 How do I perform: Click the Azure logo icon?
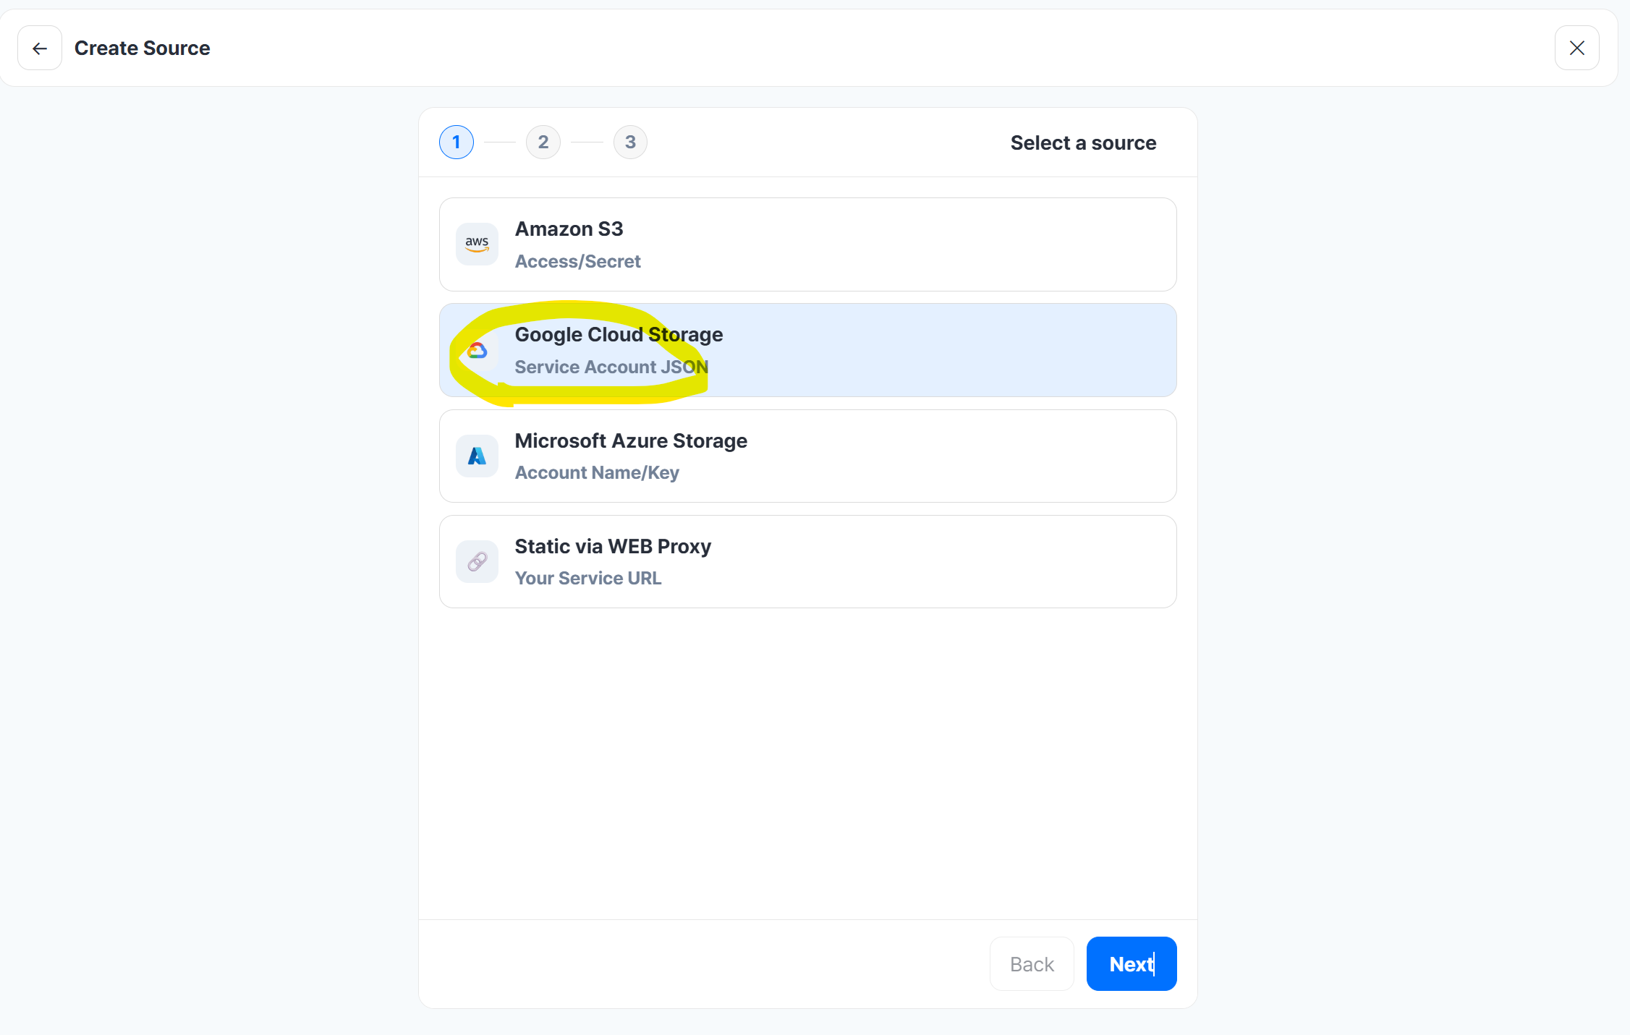point(477,456)
